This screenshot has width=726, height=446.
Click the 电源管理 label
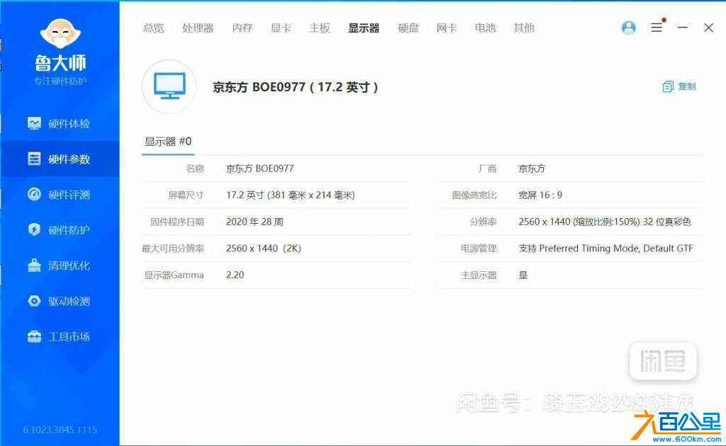[x=479, y=248]
